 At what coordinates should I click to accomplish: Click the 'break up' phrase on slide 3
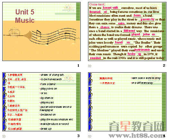[x=46, y=129]
